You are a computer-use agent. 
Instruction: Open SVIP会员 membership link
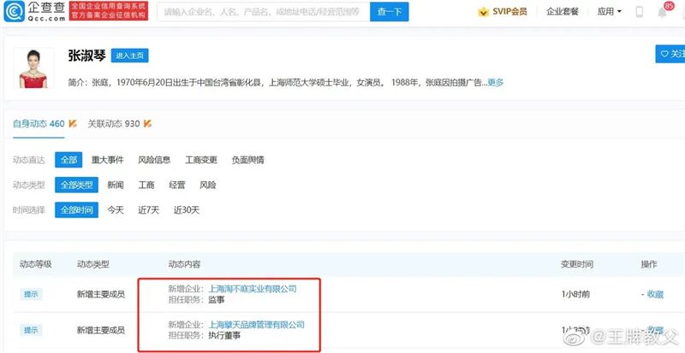[x=509, y=12]
